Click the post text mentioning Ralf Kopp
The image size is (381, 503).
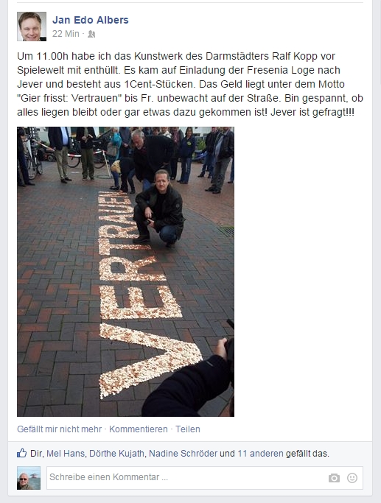pyautogui.click(x=190, y=84)
